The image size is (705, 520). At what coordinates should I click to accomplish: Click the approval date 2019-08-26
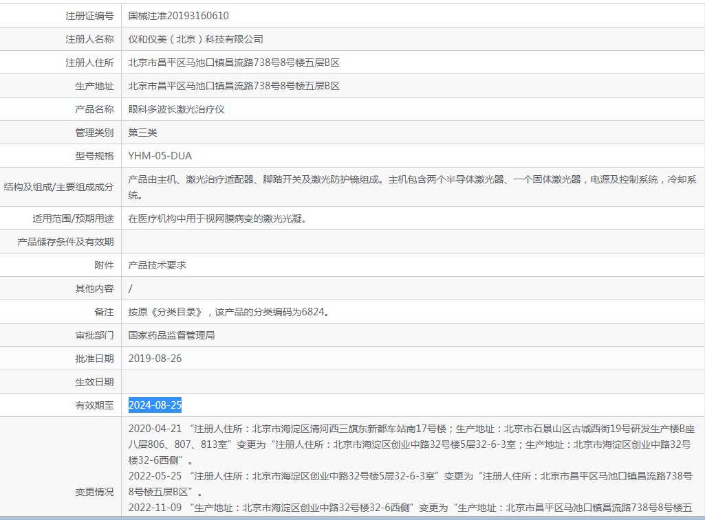click(155, 359)
